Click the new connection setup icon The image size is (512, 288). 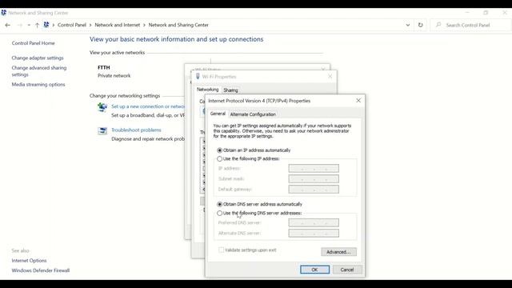[102, 107]
